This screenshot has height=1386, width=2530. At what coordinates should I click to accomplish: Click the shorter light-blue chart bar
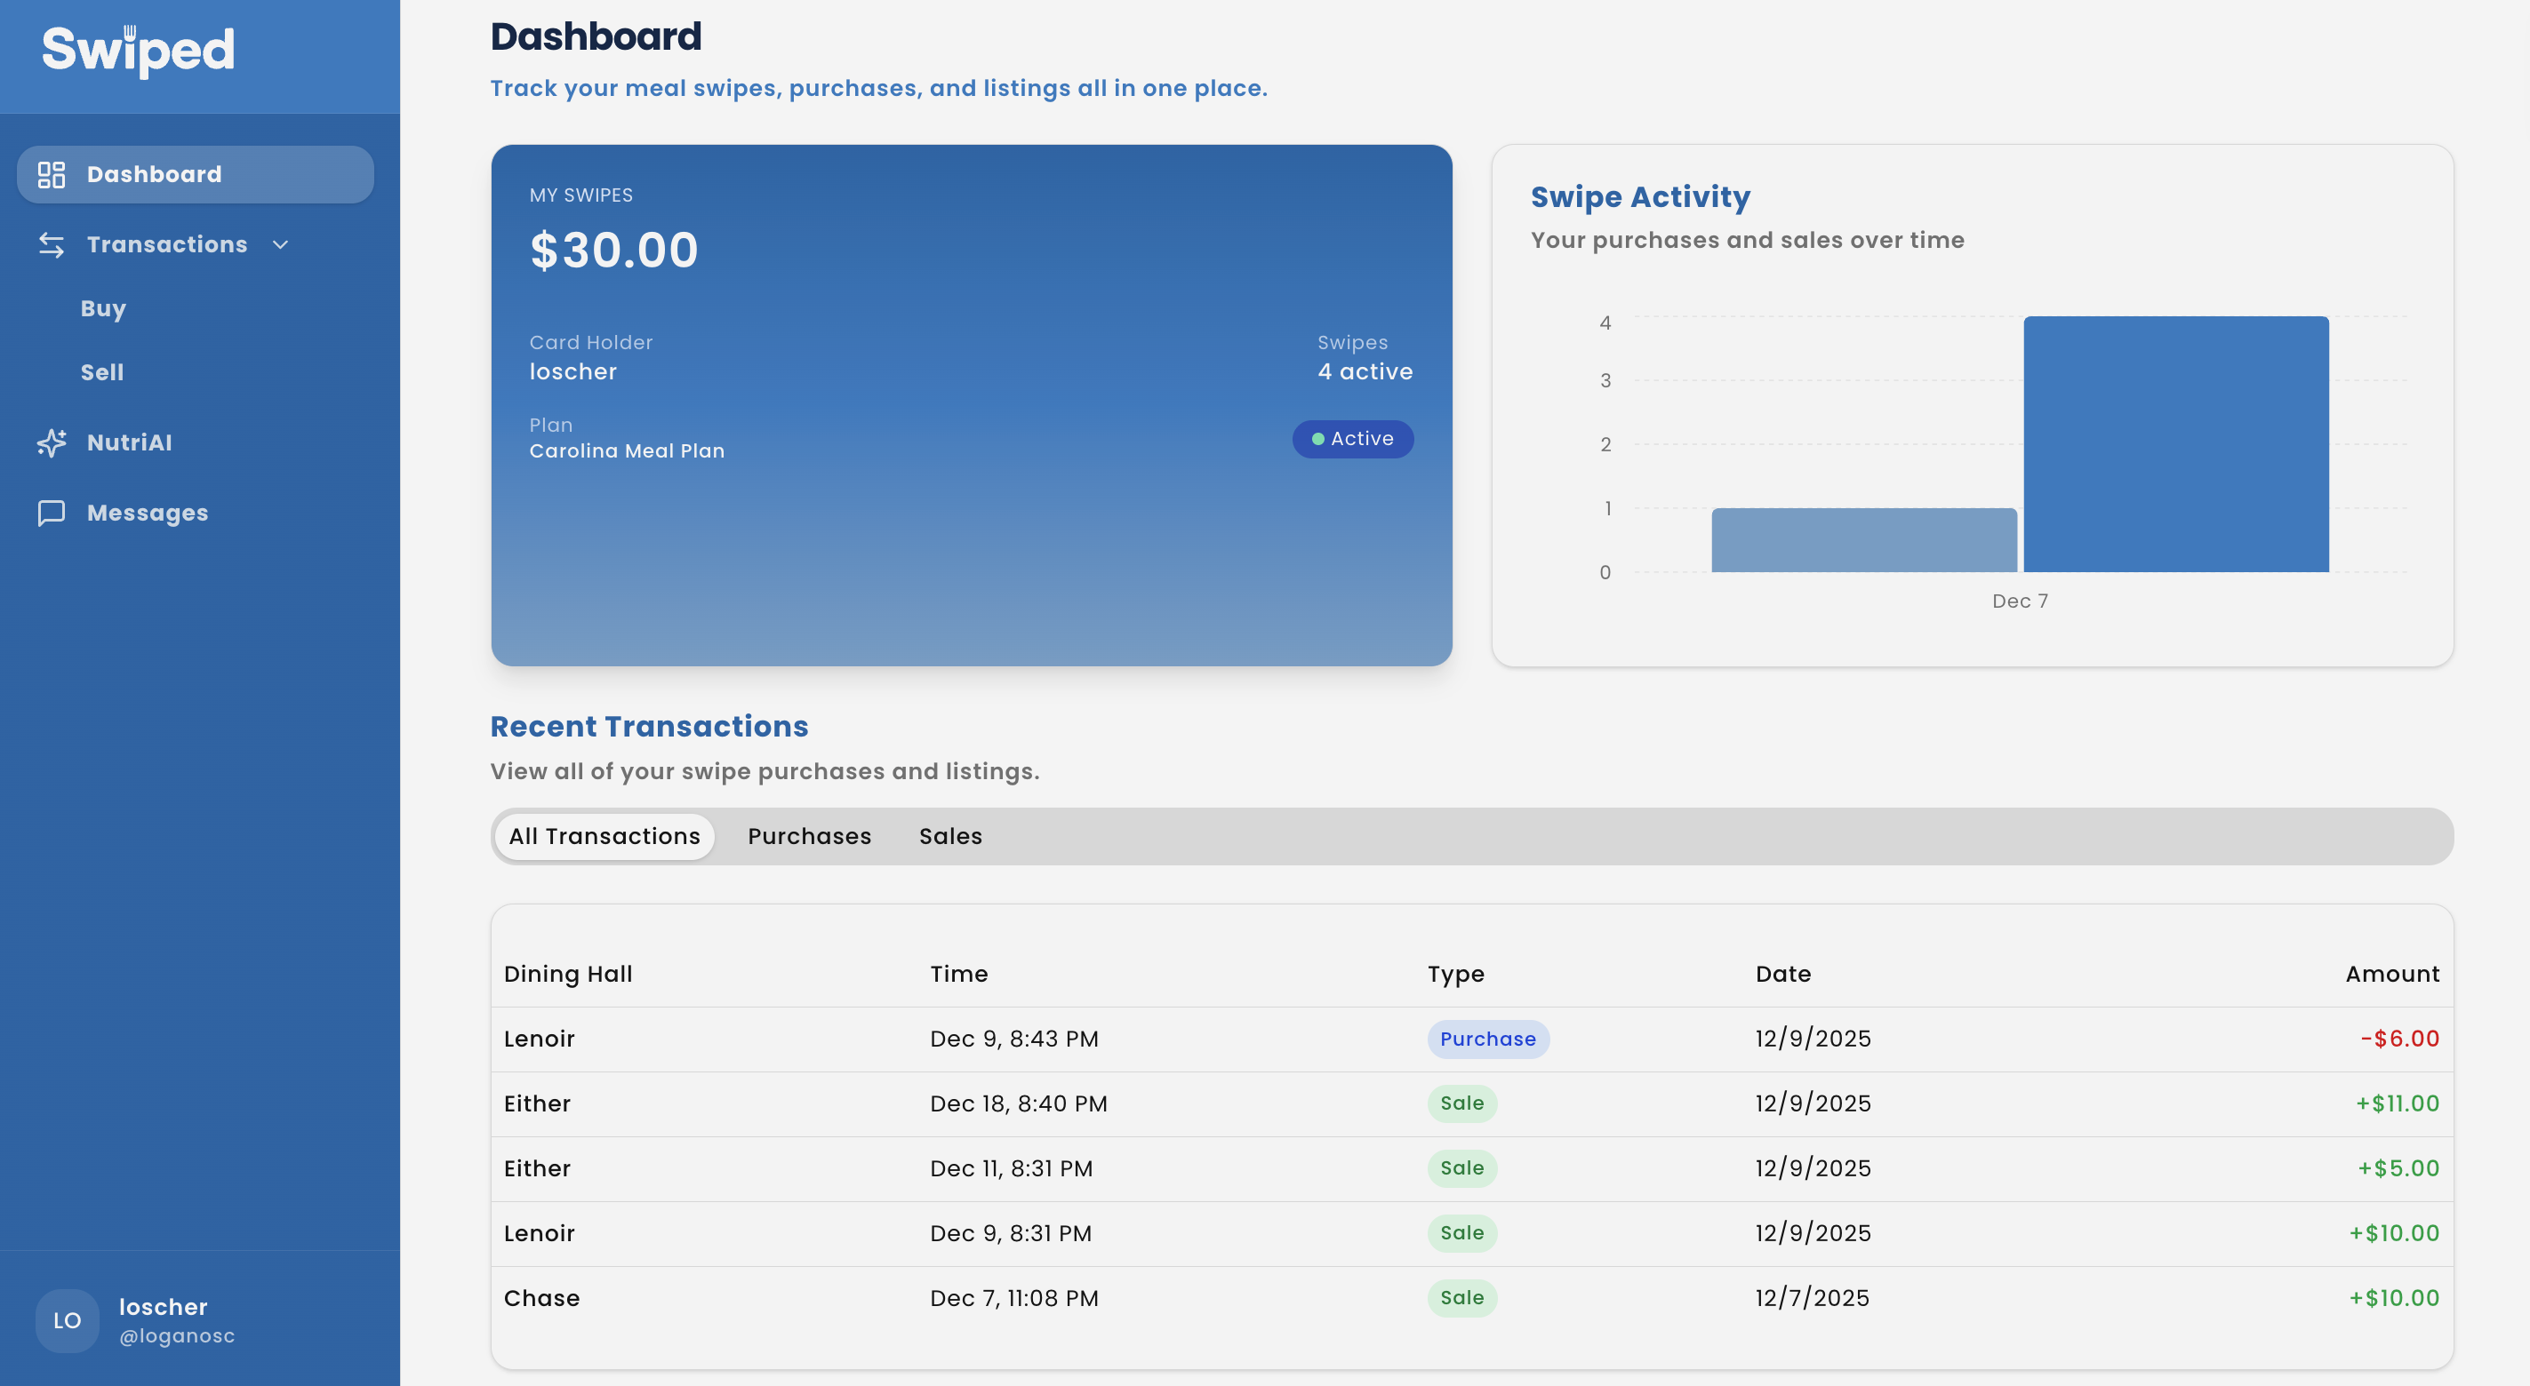pos(1863,540)
